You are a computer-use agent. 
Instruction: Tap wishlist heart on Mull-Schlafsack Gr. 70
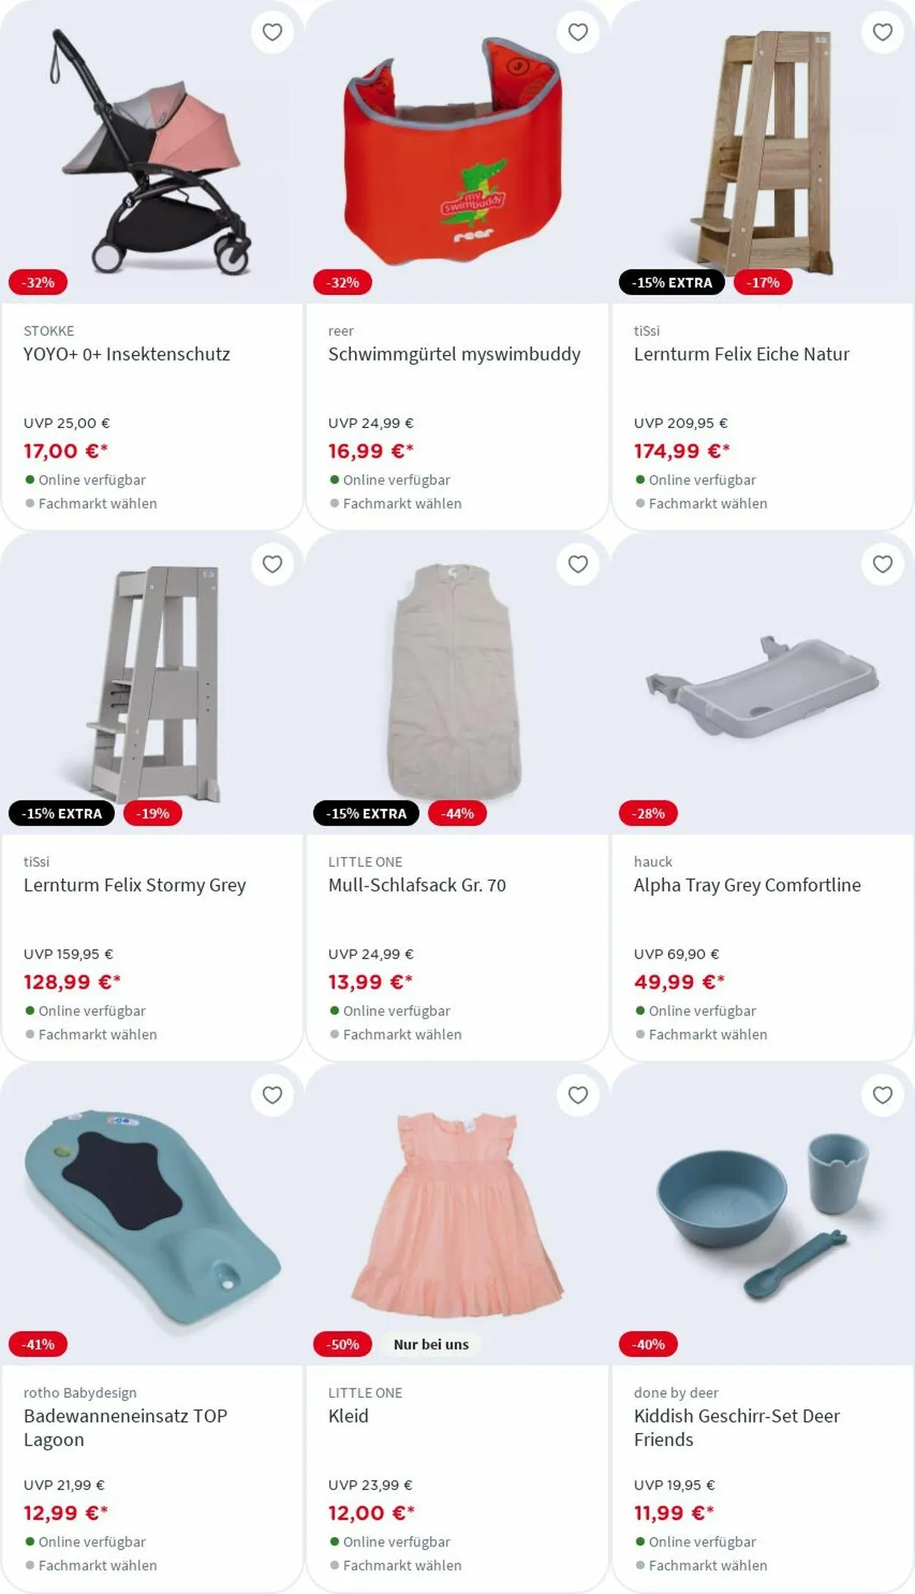pyautogui.click(x=578, y=564)
